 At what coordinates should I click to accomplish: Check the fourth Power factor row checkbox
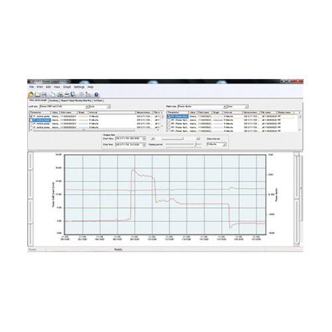pyautogui.click(x=169, y=127)
